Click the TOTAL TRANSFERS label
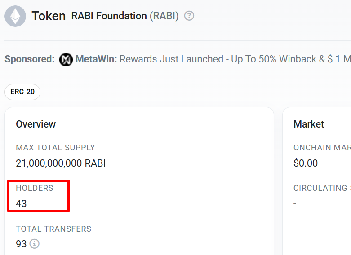The width and height of the screenshot is (351, 255). tap(53, 229)
